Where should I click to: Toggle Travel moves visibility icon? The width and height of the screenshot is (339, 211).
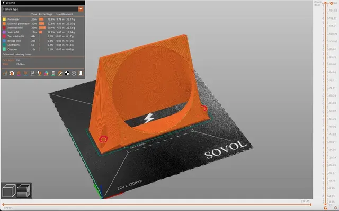[x=5, y=73]
